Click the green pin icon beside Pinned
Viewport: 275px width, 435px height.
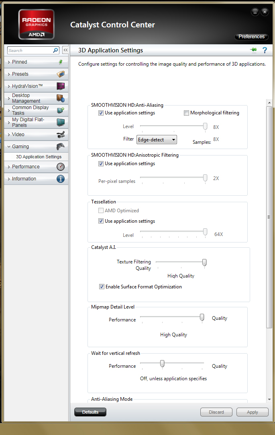point(61,62)
